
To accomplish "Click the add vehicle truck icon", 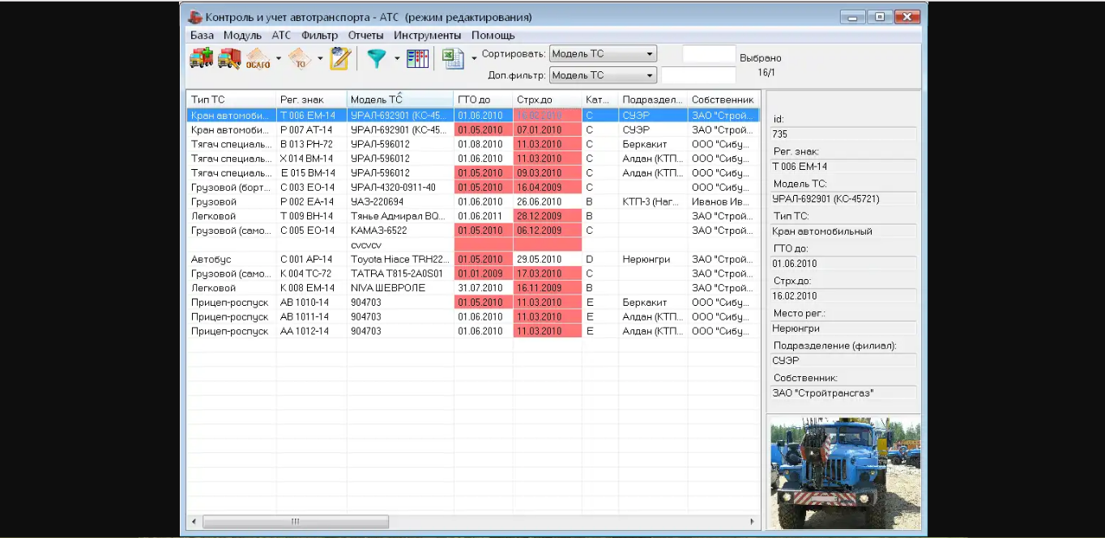I will (x=201, y=58).
